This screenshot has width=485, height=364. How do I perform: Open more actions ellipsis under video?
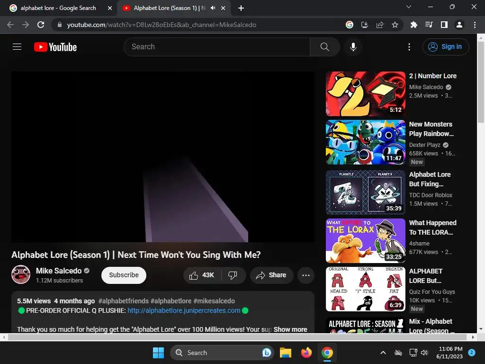(306, 275)
